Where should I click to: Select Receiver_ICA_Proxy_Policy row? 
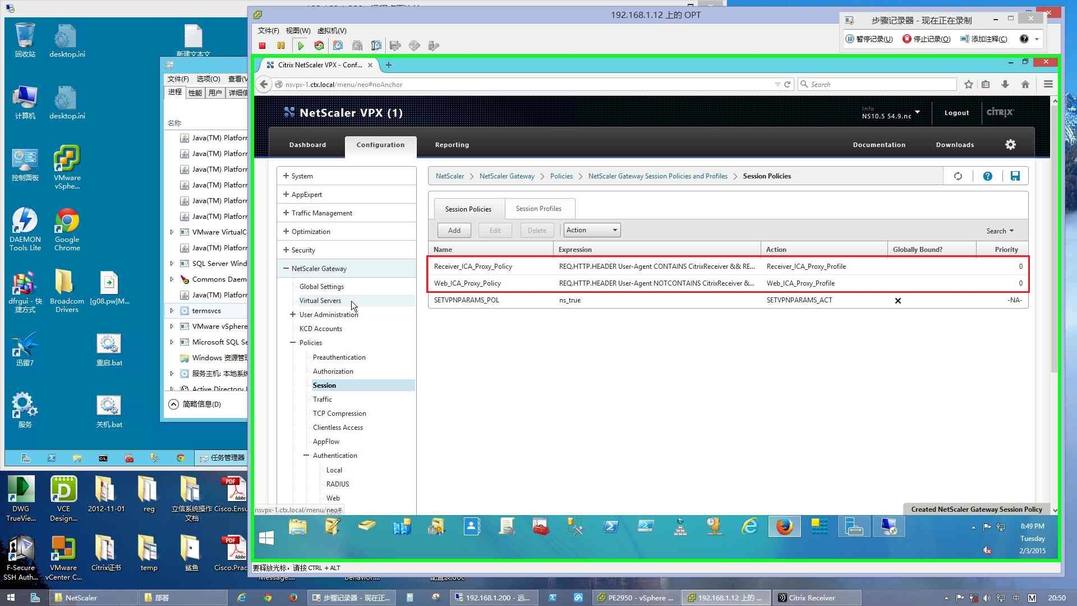728,267
